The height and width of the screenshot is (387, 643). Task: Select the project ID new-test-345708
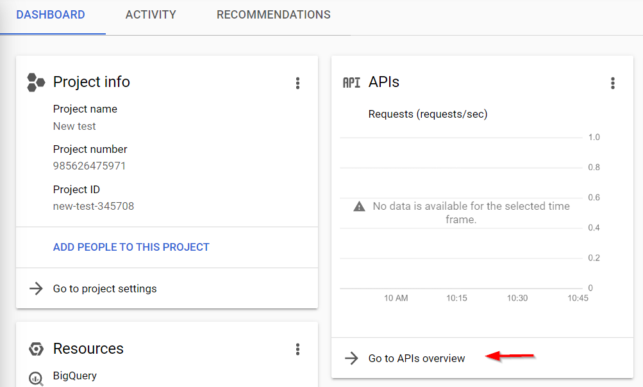[x=94, y=206]
